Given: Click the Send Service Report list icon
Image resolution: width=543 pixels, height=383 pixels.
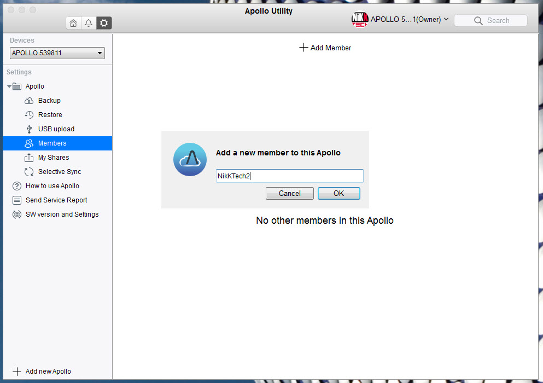Looking at the screenshot, I should pyautogui.click(x=16, y=200).
